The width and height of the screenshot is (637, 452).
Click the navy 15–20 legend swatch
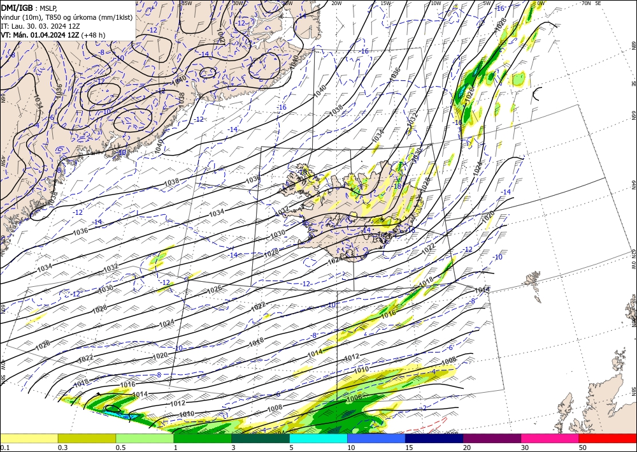pos(434,438)
